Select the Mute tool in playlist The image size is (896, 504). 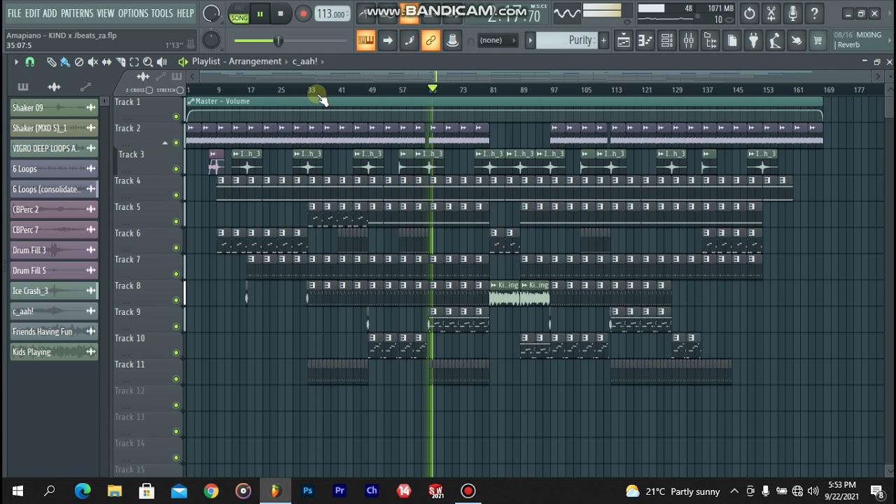click(93, 62)
